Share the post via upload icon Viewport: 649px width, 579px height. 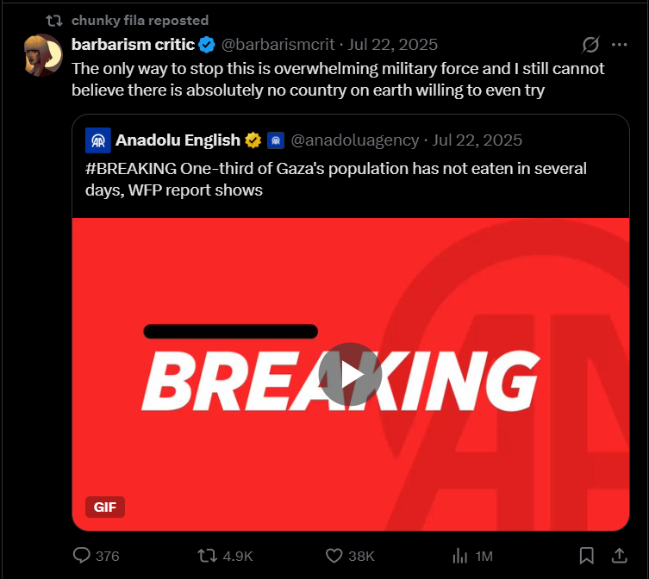click(619, 556)
